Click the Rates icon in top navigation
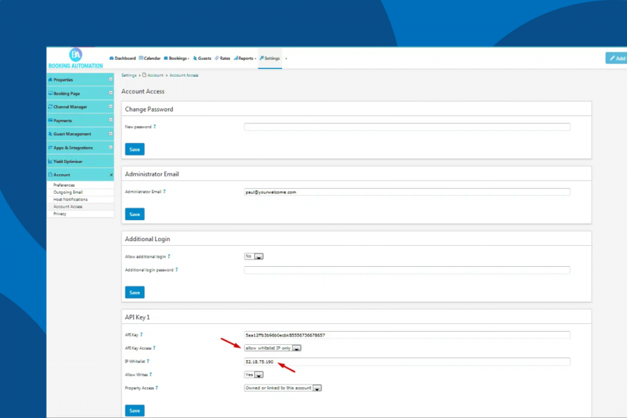This screenshot has width=627, height=418. (x=218, y=59)
